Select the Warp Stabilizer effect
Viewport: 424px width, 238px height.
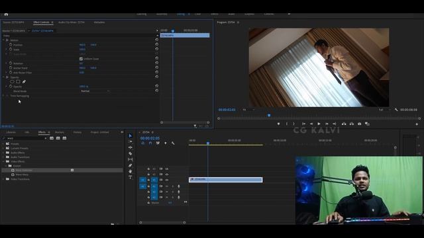(24, 171)
